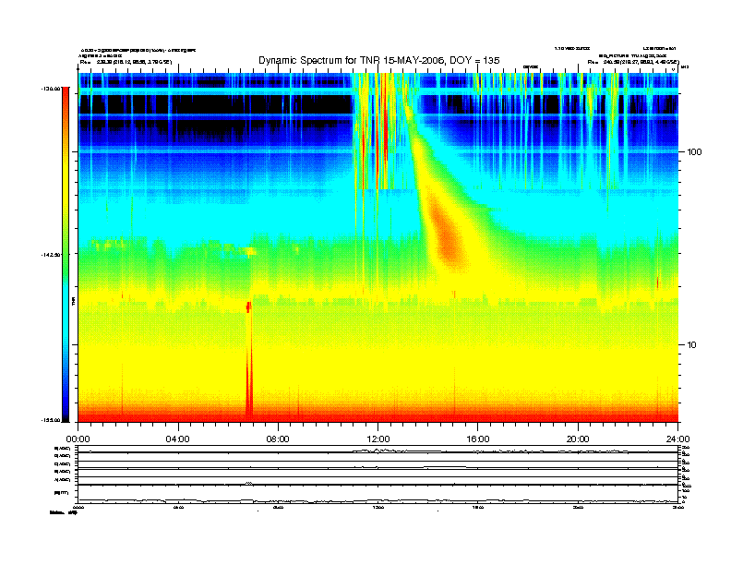Click the "08:00" time axis label
Viewport: 731px width, 565px height.
coord(278,439)
